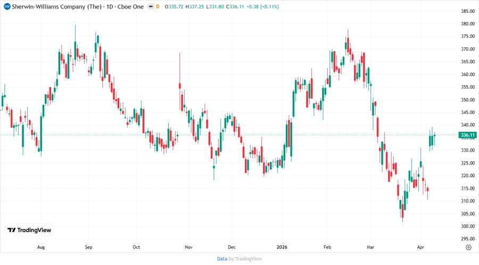Click the 360.00 price axis label
Viewport: 479px width, 265px height.
468,74
